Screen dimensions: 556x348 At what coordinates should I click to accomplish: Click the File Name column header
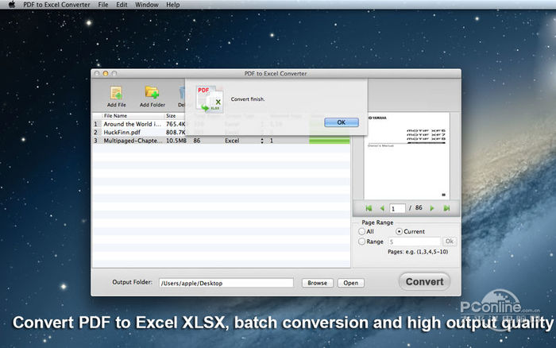(115, 116)
